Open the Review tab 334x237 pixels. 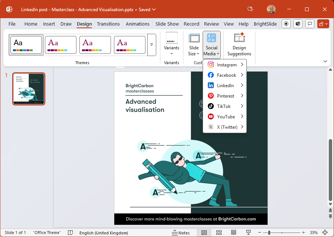coord(211,24)
